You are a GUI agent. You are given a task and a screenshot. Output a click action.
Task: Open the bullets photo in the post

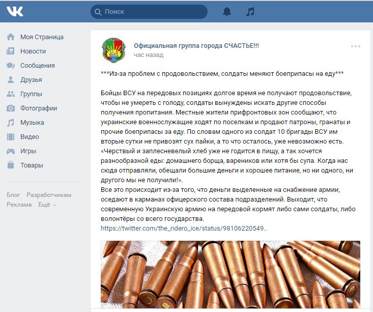tap(230, 275)
